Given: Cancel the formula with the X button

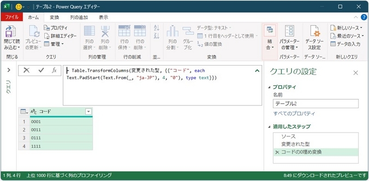Looking at the screenshot, I should (26, 70).
